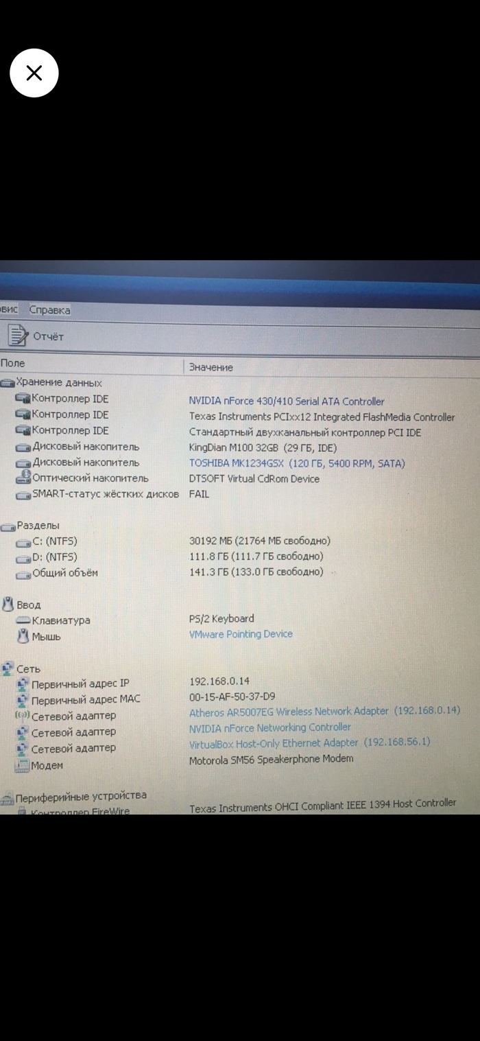Select the SMART-статус жёстких дисков icon
This screenshot has width=480, height=1041.
pyautogui.click(x=23, y=494)
